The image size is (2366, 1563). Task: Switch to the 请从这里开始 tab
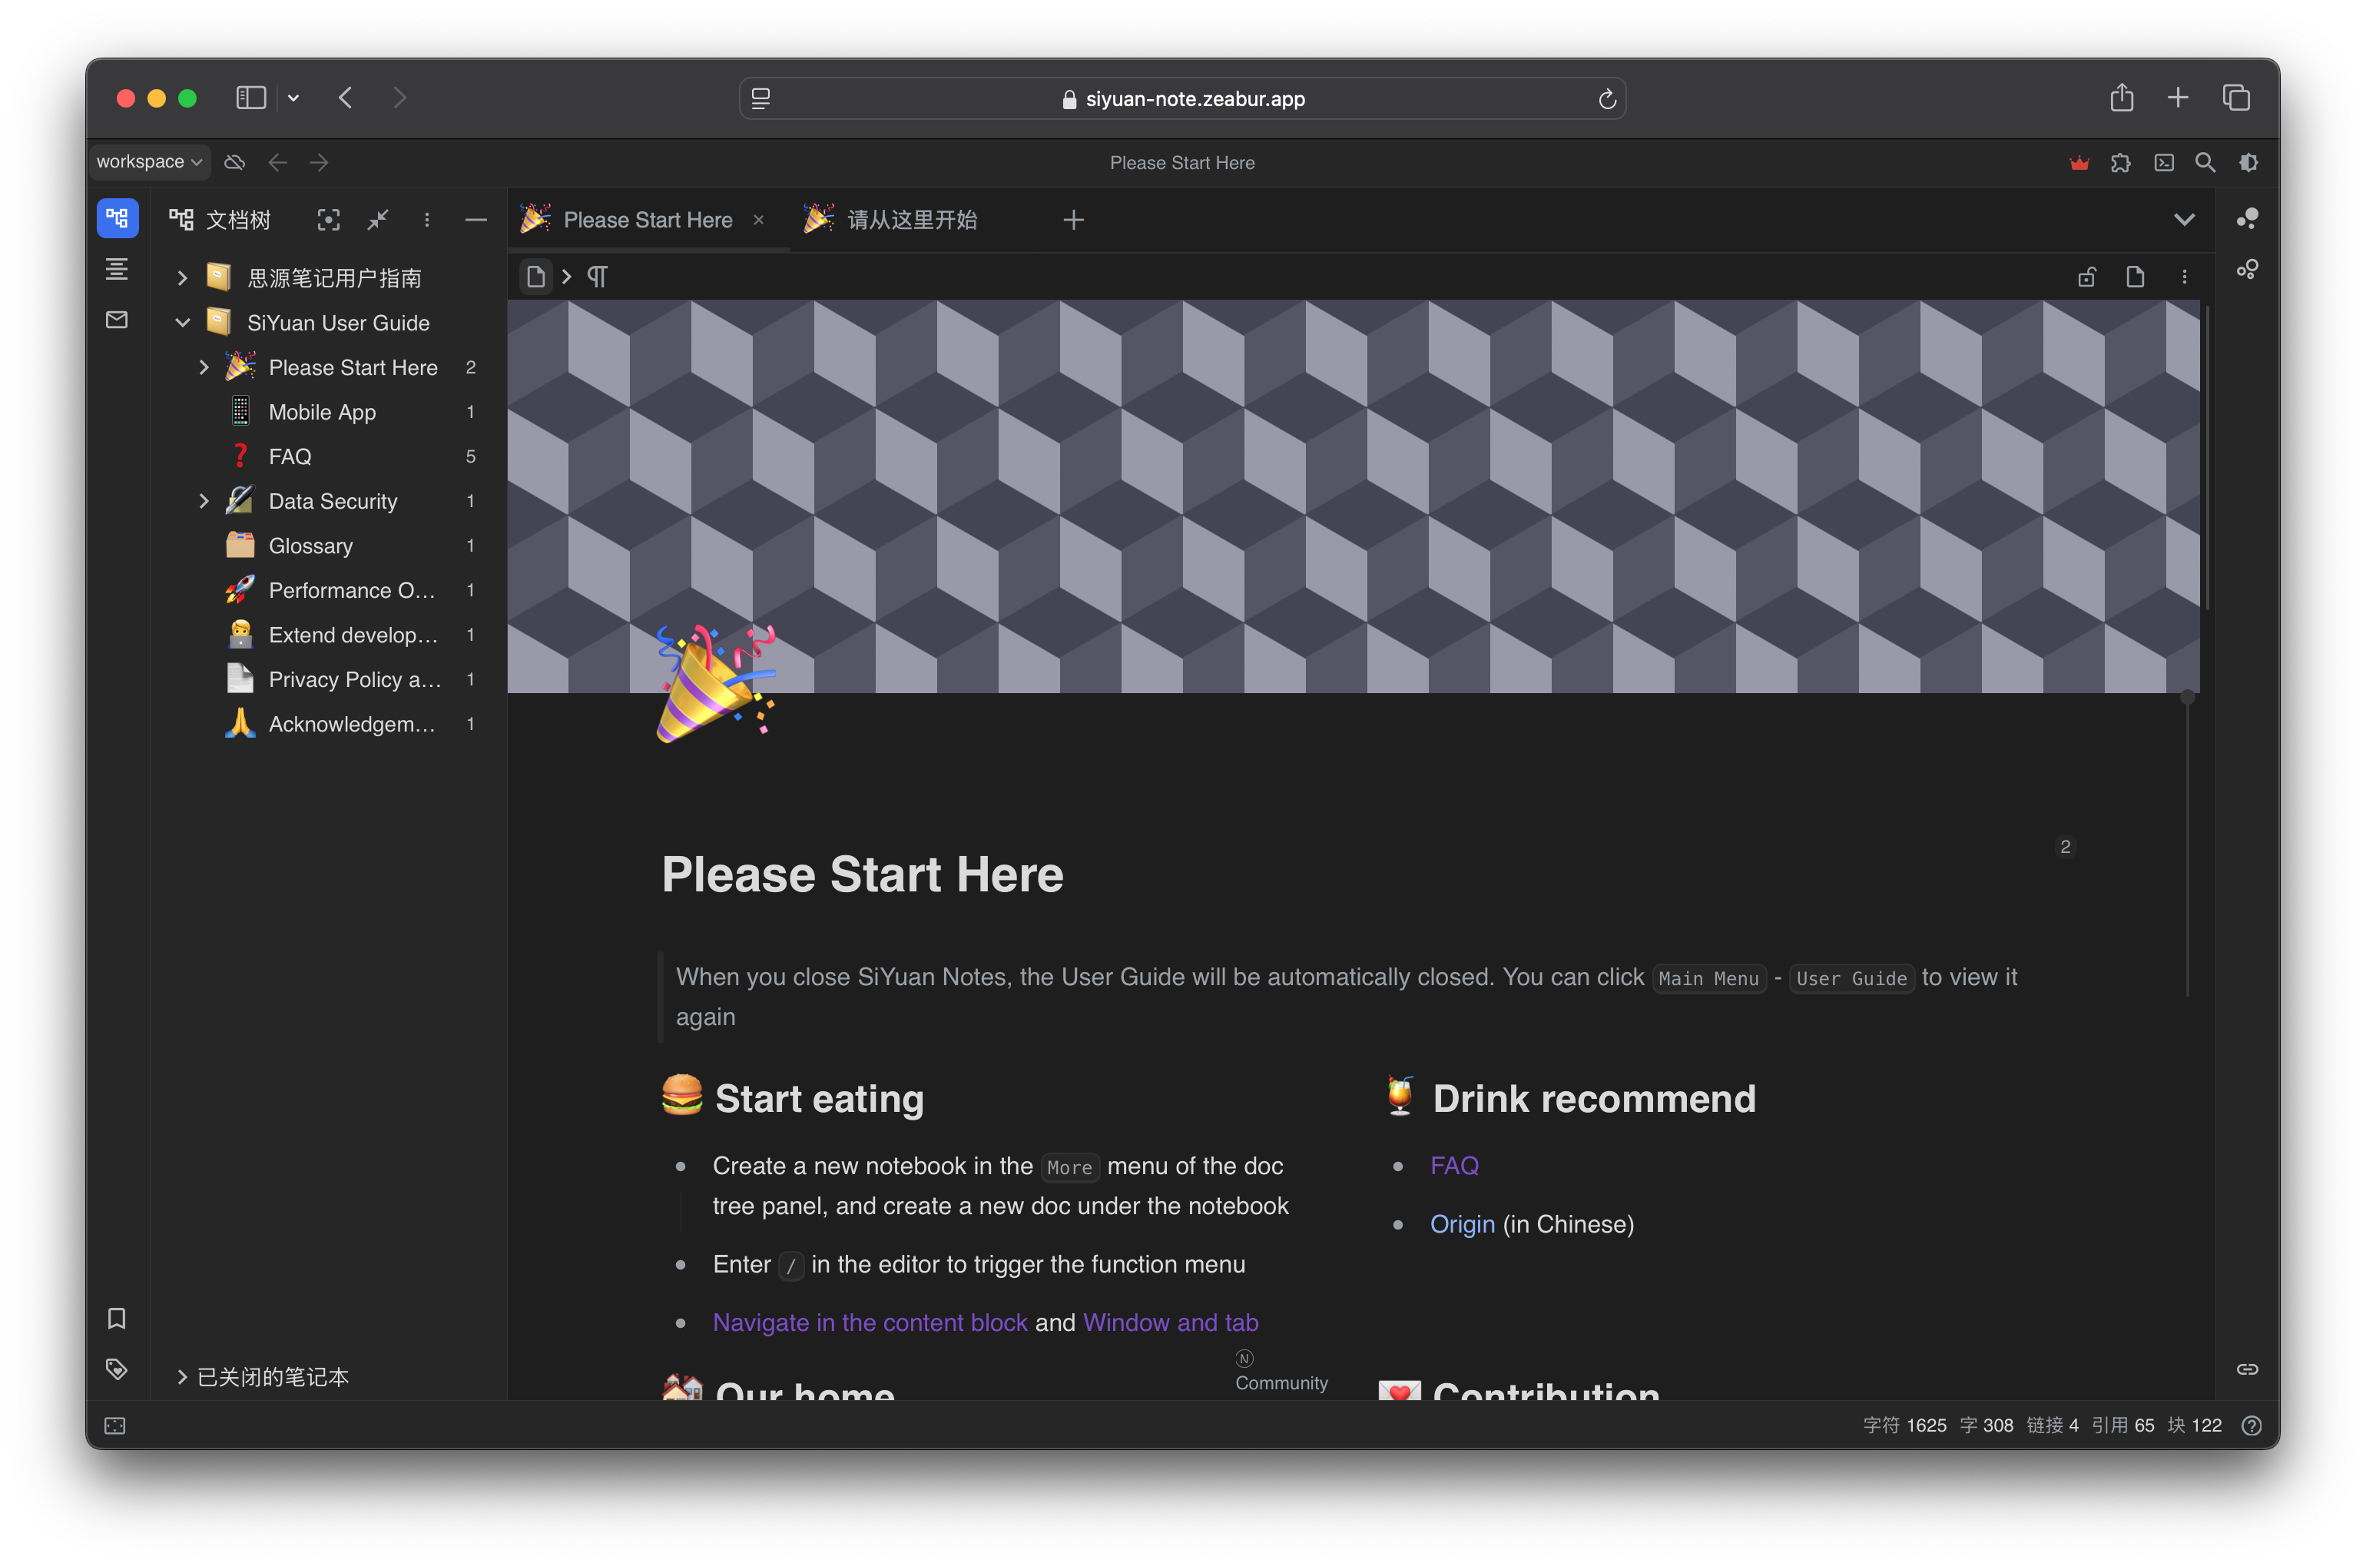[910, 221]
